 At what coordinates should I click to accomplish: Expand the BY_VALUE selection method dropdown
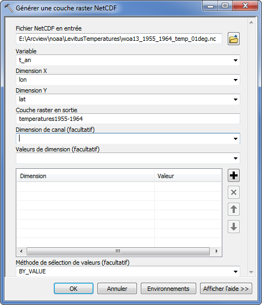[x=235, y=272]
